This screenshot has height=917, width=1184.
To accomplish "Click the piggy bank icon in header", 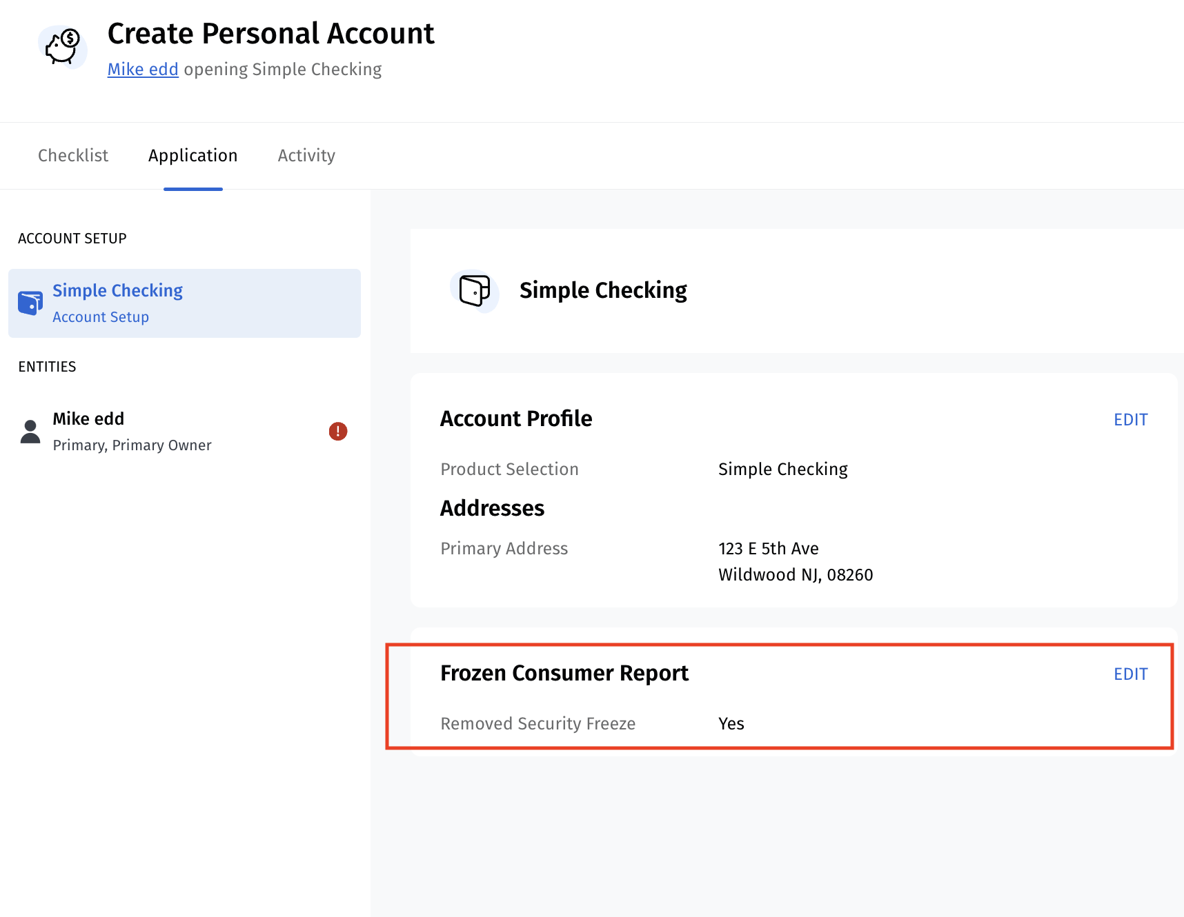I will click(63, 47).
